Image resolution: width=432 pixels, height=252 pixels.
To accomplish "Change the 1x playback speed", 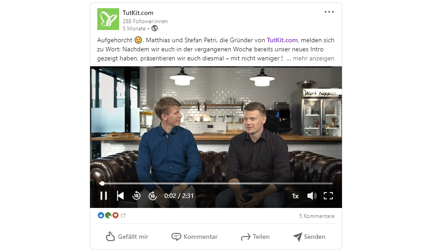I will click(x=295, y=196).
